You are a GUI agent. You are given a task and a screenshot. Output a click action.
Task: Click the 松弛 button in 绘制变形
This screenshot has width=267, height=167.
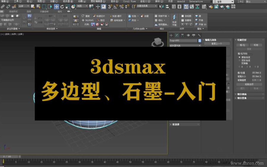(x=256, y=45)
